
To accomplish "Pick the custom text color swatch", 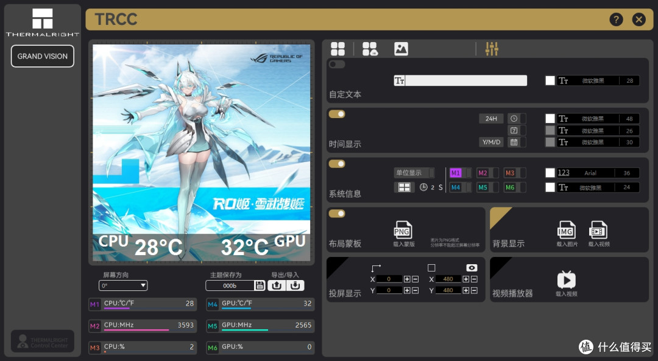I will [550, 80].
